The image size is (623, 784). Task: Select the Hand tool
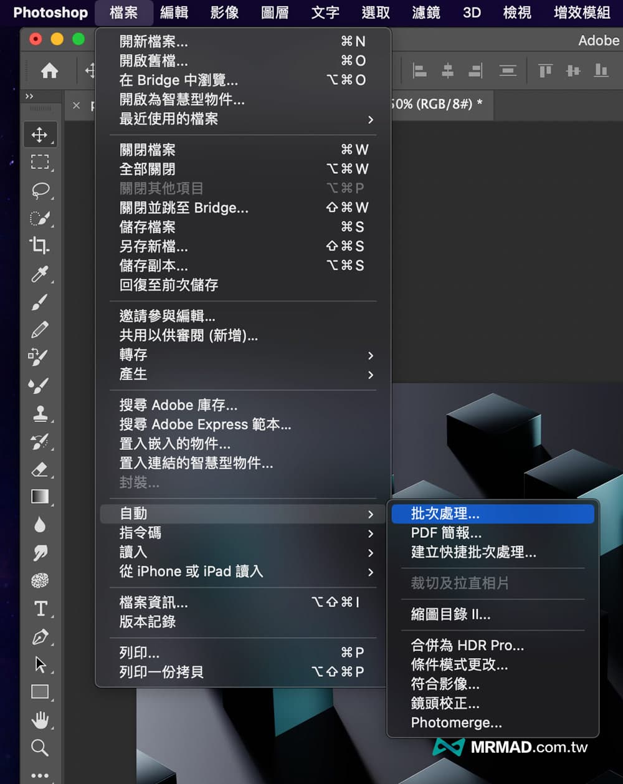(40, 720)
